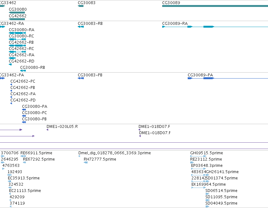Image resolution: width=268 pixels, height=208 pixels.
Task: Select the CG30080-PA protein label
Action: click(x=35, y=107)
